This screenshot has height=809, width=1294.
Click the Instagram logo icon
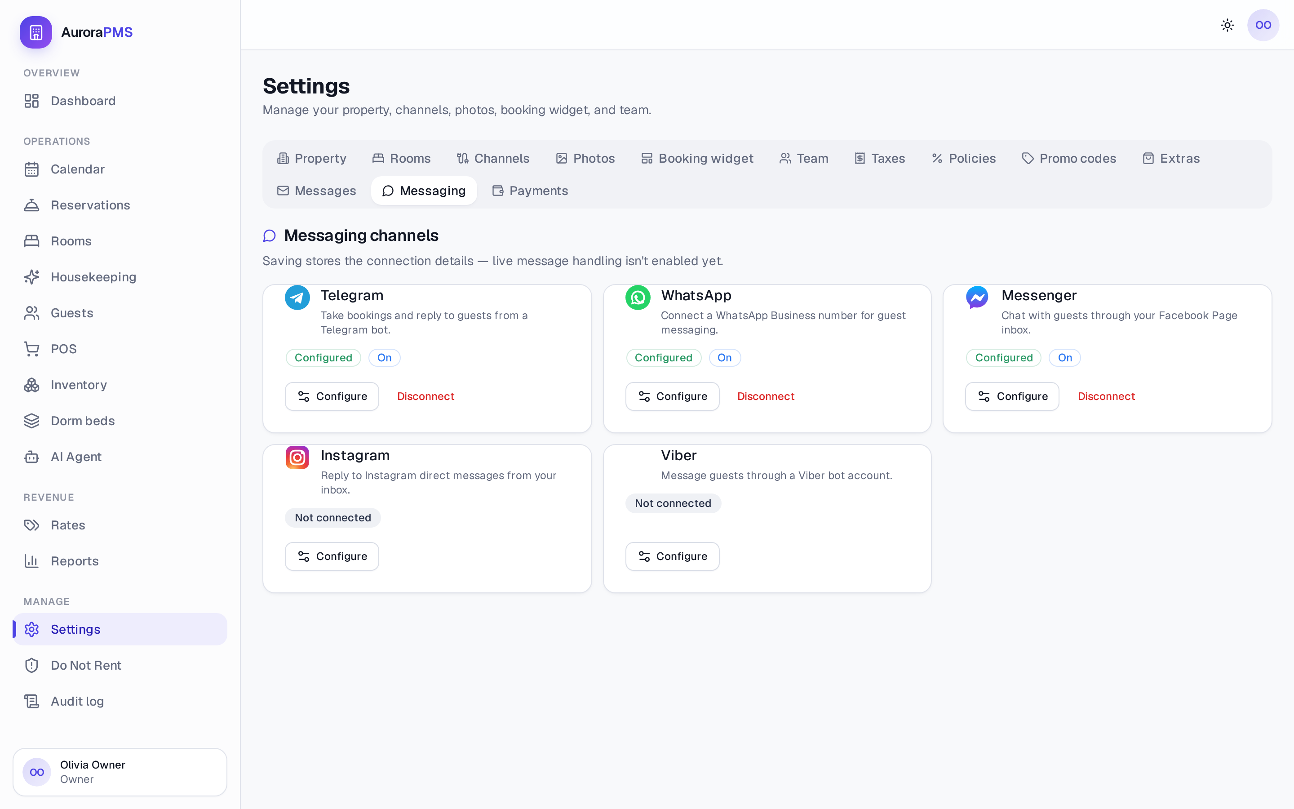pyautogui.click(x=297, y=458)
